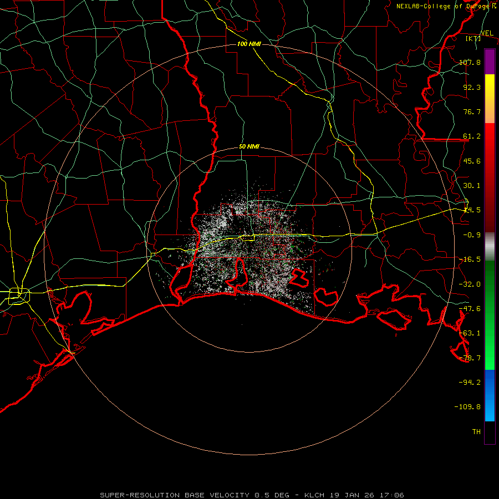The height and width of the screenshot is (499, 499).
Task: Click the -94.2 velocity scale value
Action: coord(470,382)
